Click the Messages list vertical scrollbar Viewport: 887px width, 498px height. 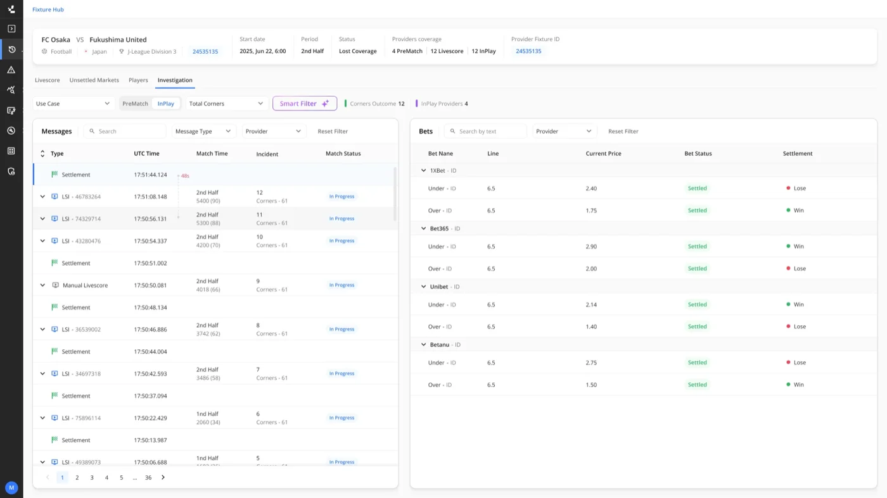point(396,194)
